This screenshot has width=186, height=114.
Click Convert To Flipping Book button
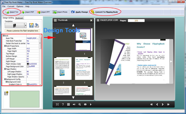click(x=104, y=12)
